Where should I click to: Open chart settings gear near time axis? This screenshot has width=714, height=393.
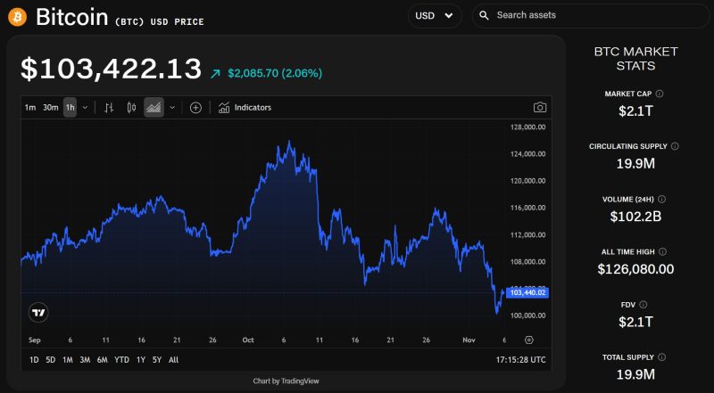529,340
